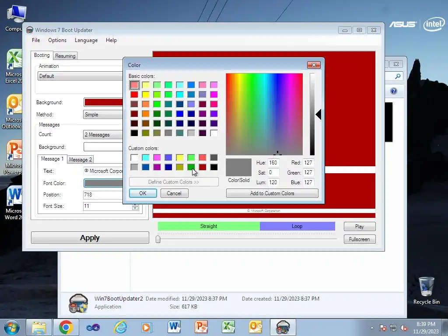Click Cancel in the Color dialog
This screenshot has width=448, height=336.
174,193
